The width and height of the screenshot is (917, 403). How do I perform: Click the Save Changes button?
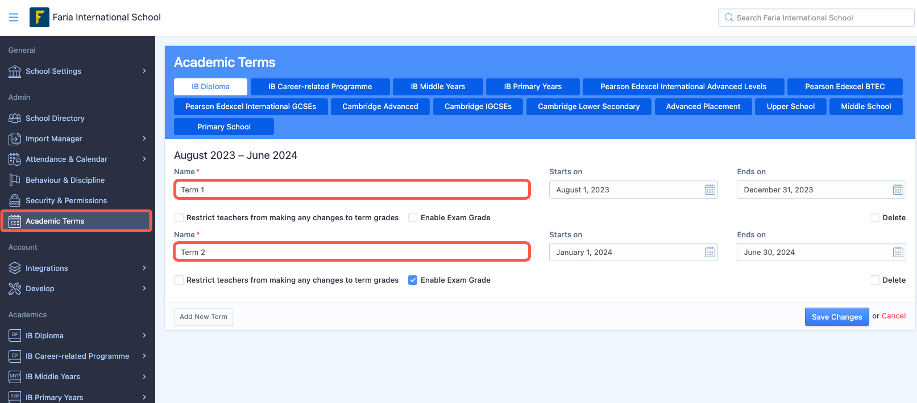tap(837, 317)
